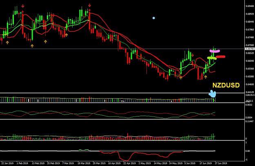Select the 24 May 2019 date label
255x166 pixels.
coord(175,163)
